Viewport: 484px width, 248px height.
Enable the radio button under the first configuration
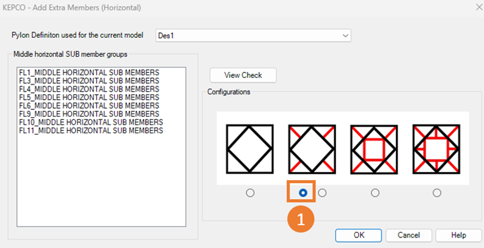point(249,193)
